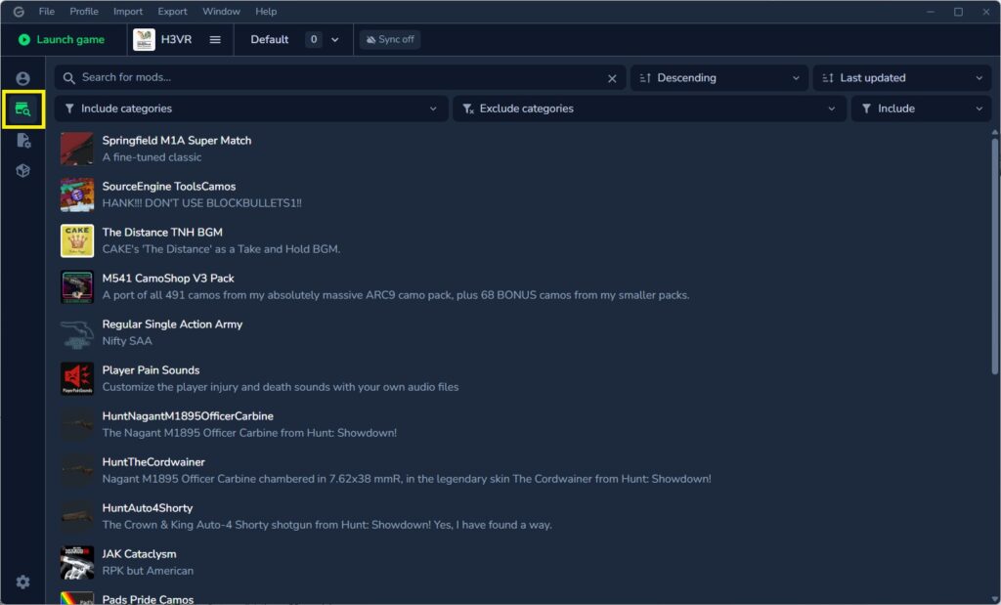Click the installed mods package icon
Image resolution: width=1001 pixels, height=605 pixels.
point(22,170)
